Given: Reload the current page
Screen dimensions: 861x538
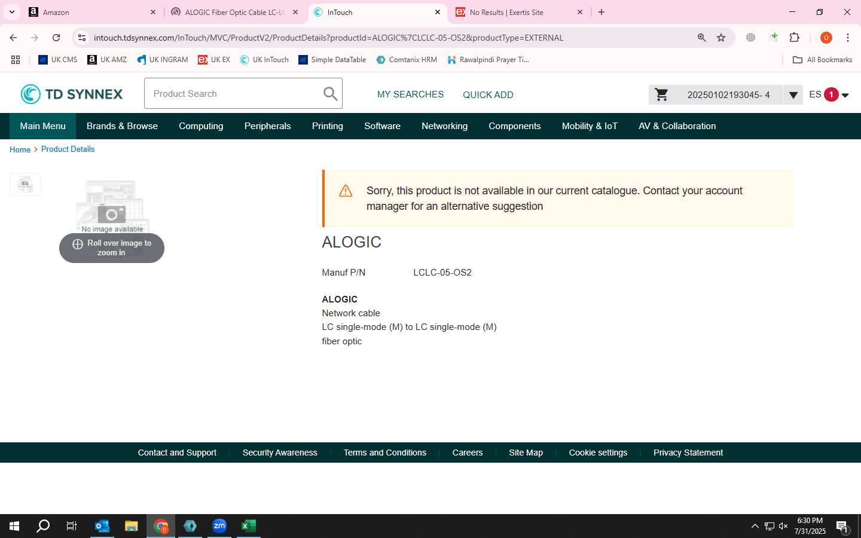Looking at the screenshot, I should pyautogui.click(x=56, y=38).
